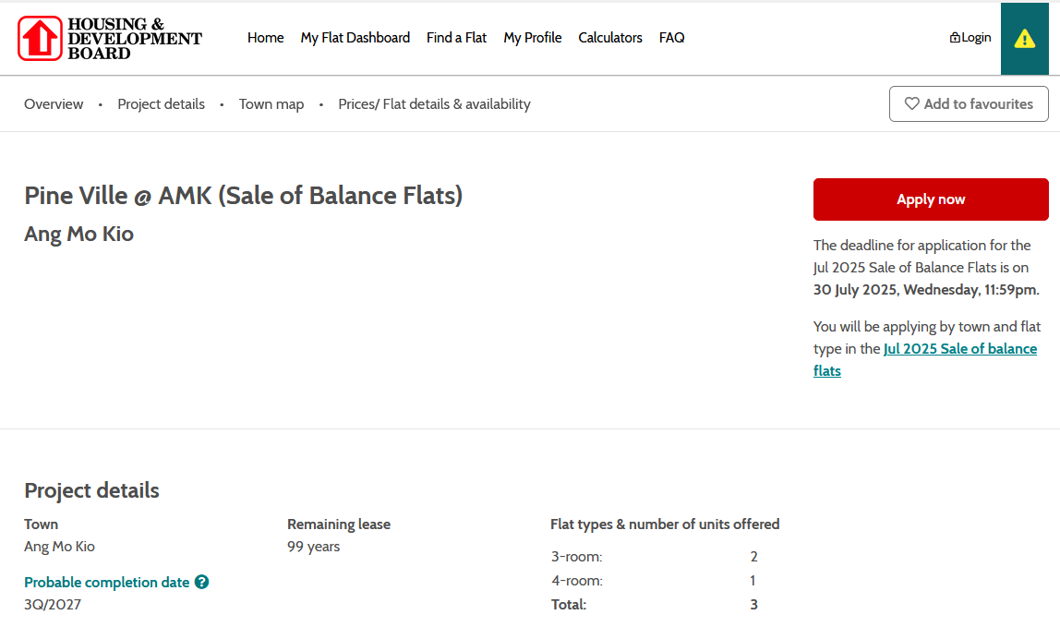1060x627 pixels.
Task: Open the Jul 2025 Sale of balance flats link
Action: point(959,349)
